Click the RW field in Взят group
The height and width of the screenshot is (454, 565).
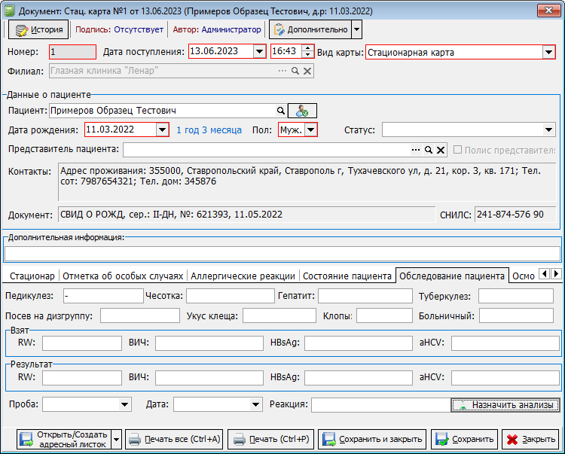pyautogui.click(x=82, y=343)
